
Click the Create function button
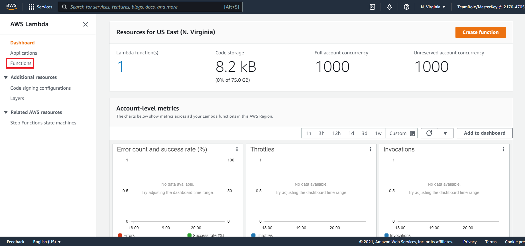pyautogui.click(x=481, y=32)
